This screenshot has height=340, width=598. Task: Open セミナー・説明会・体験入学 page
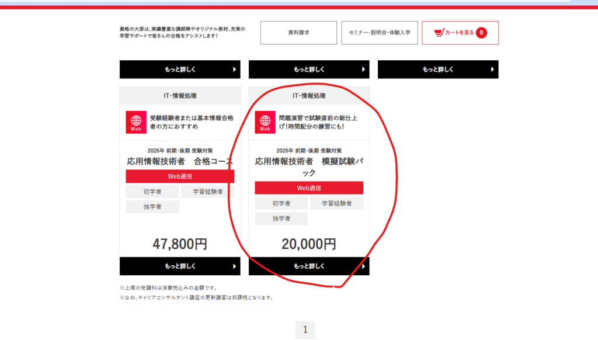tap(380, 33)
